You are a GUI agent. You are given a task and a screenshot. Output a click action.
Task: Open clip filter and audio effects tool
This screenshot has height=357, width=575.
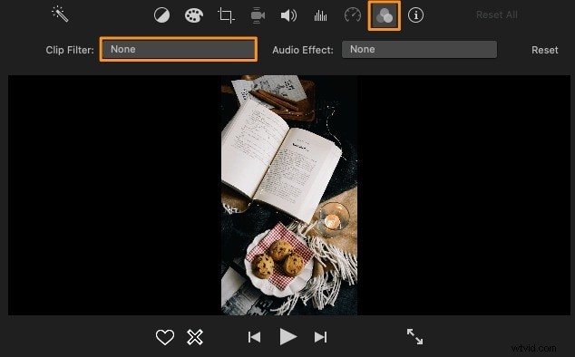[x=384, y=15]
